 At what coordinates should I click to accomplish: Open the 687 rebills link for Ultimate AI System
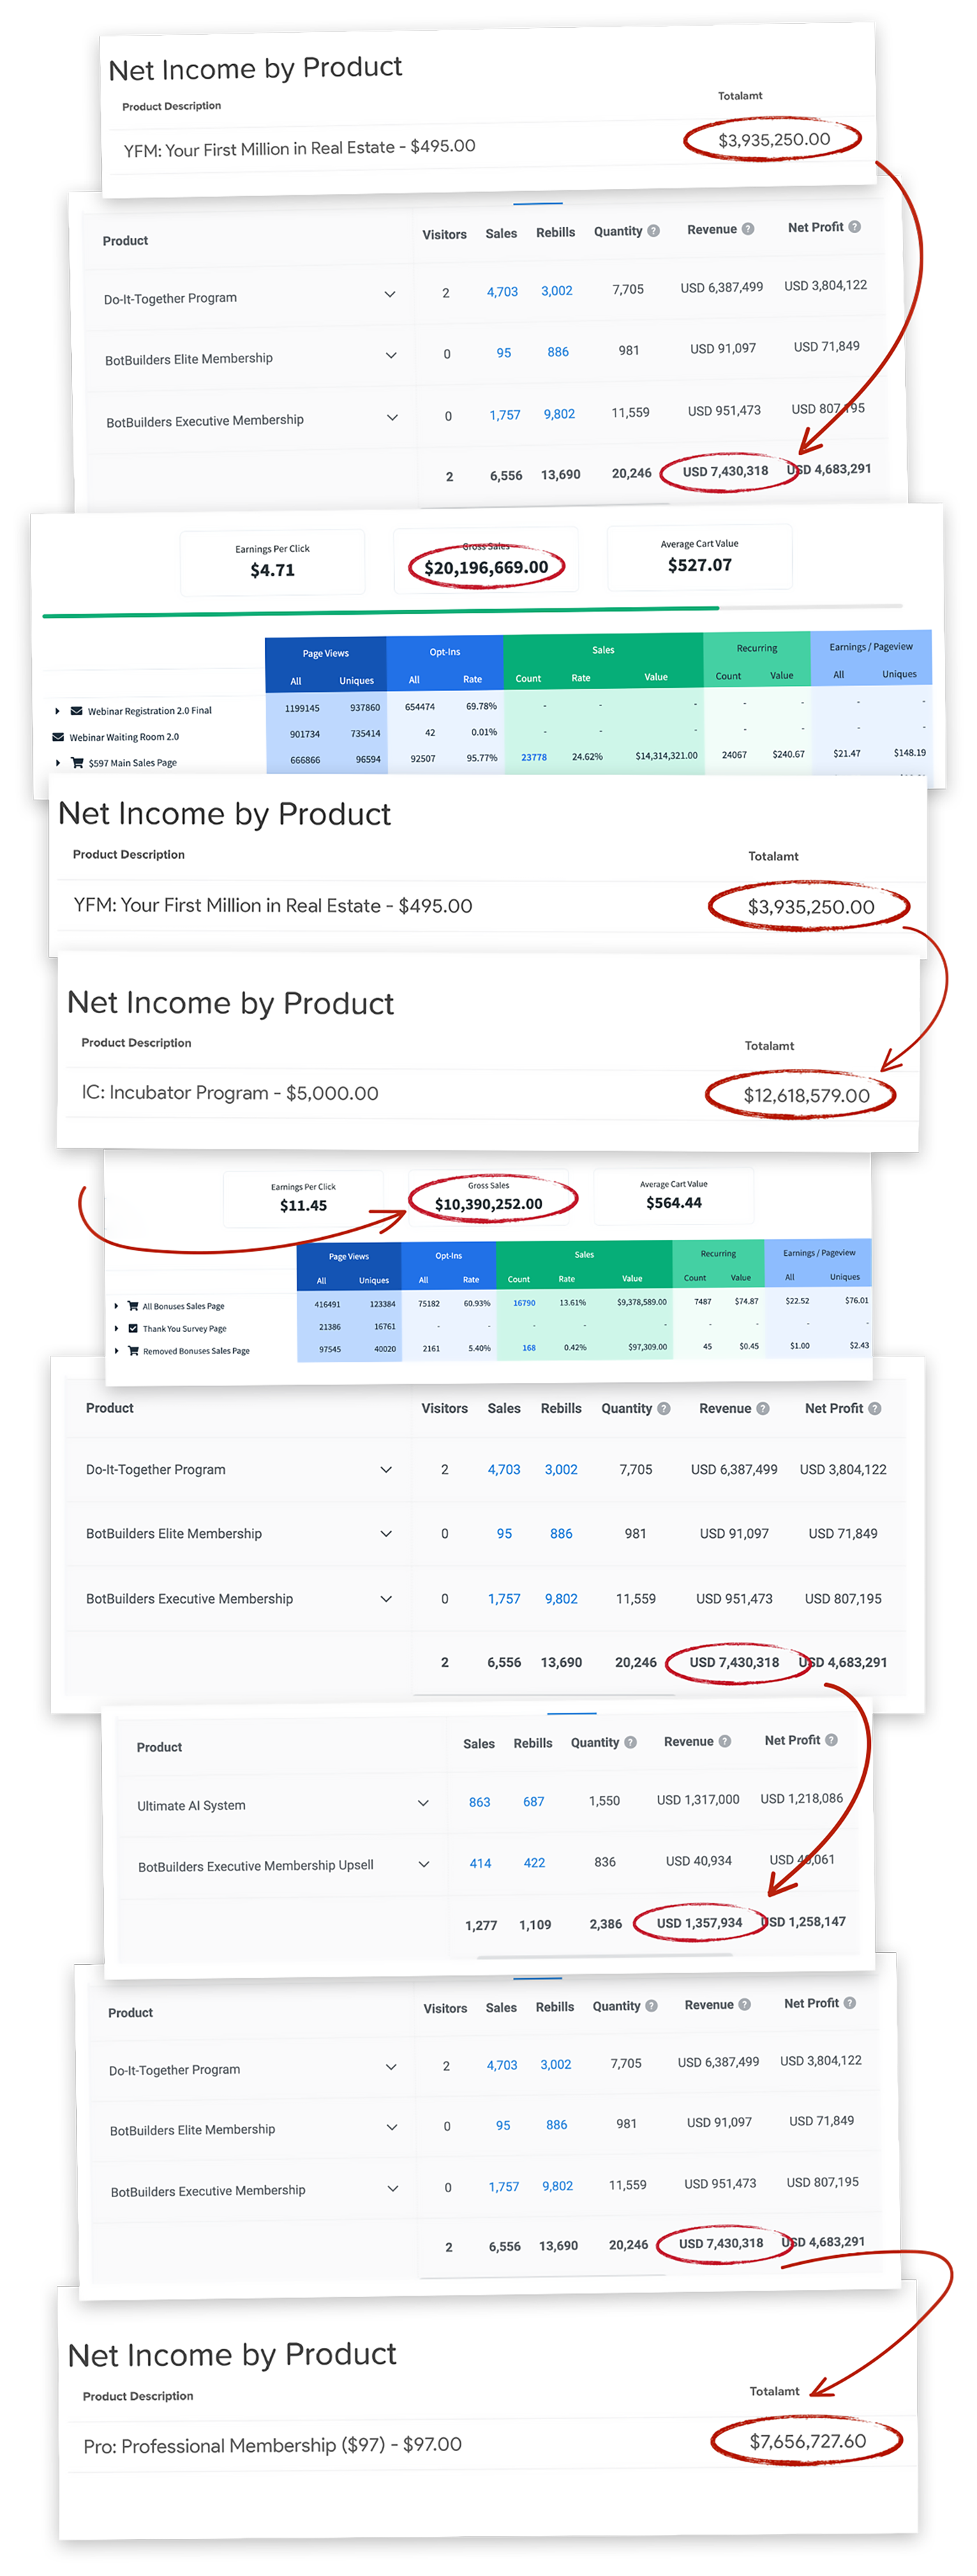[x=534, y=1801]
